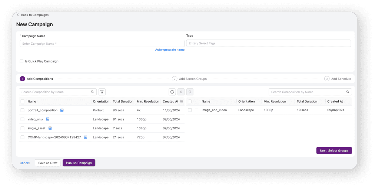The image size is (375, 187).
Task: Click right table Total Duration header
Action: point(307,101)
